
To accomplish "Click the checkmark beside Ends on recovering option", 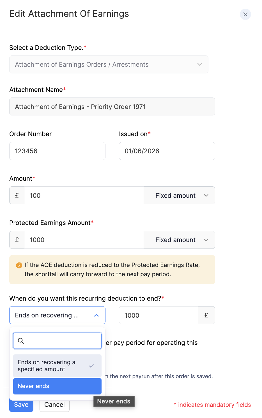I will click(91, 366).
